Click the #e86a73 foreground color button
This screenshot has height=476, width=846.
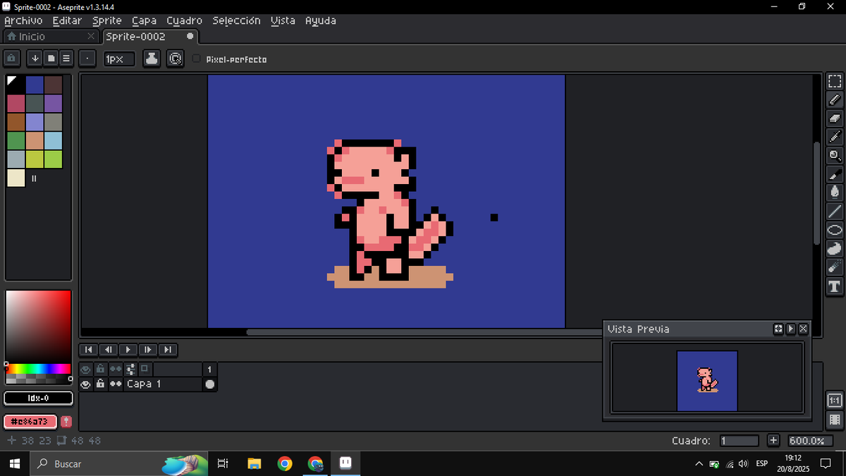point(30,421)
